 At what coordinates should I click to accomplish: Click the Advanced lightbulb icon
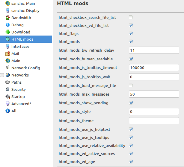7,104
